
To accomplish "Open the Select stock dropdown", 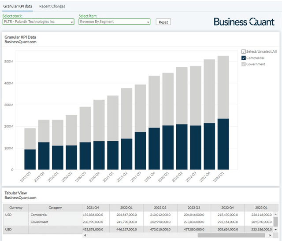I will click(x=38, y=22).
